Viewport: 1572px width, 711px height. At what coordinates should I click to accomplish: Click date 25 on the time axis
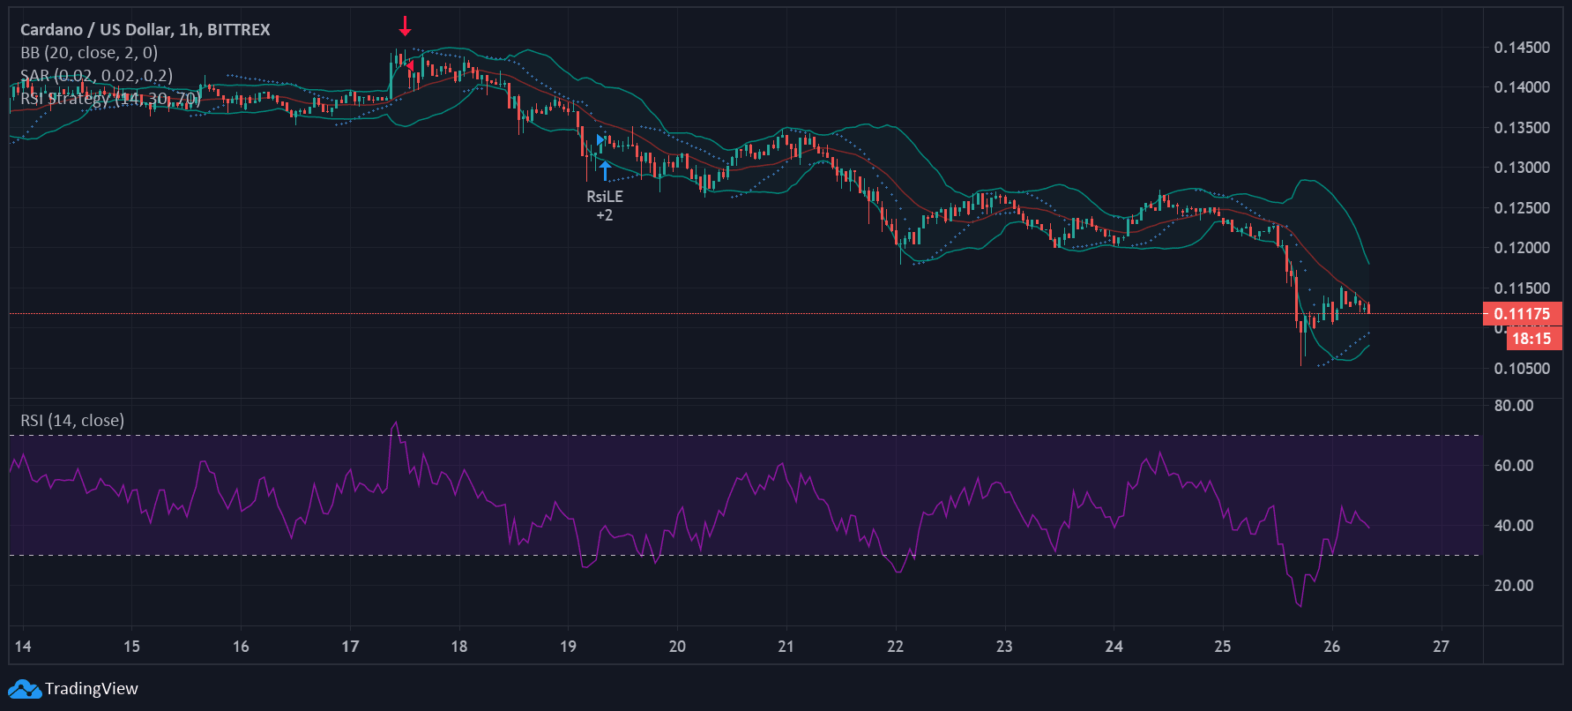tap(1222, 647)
